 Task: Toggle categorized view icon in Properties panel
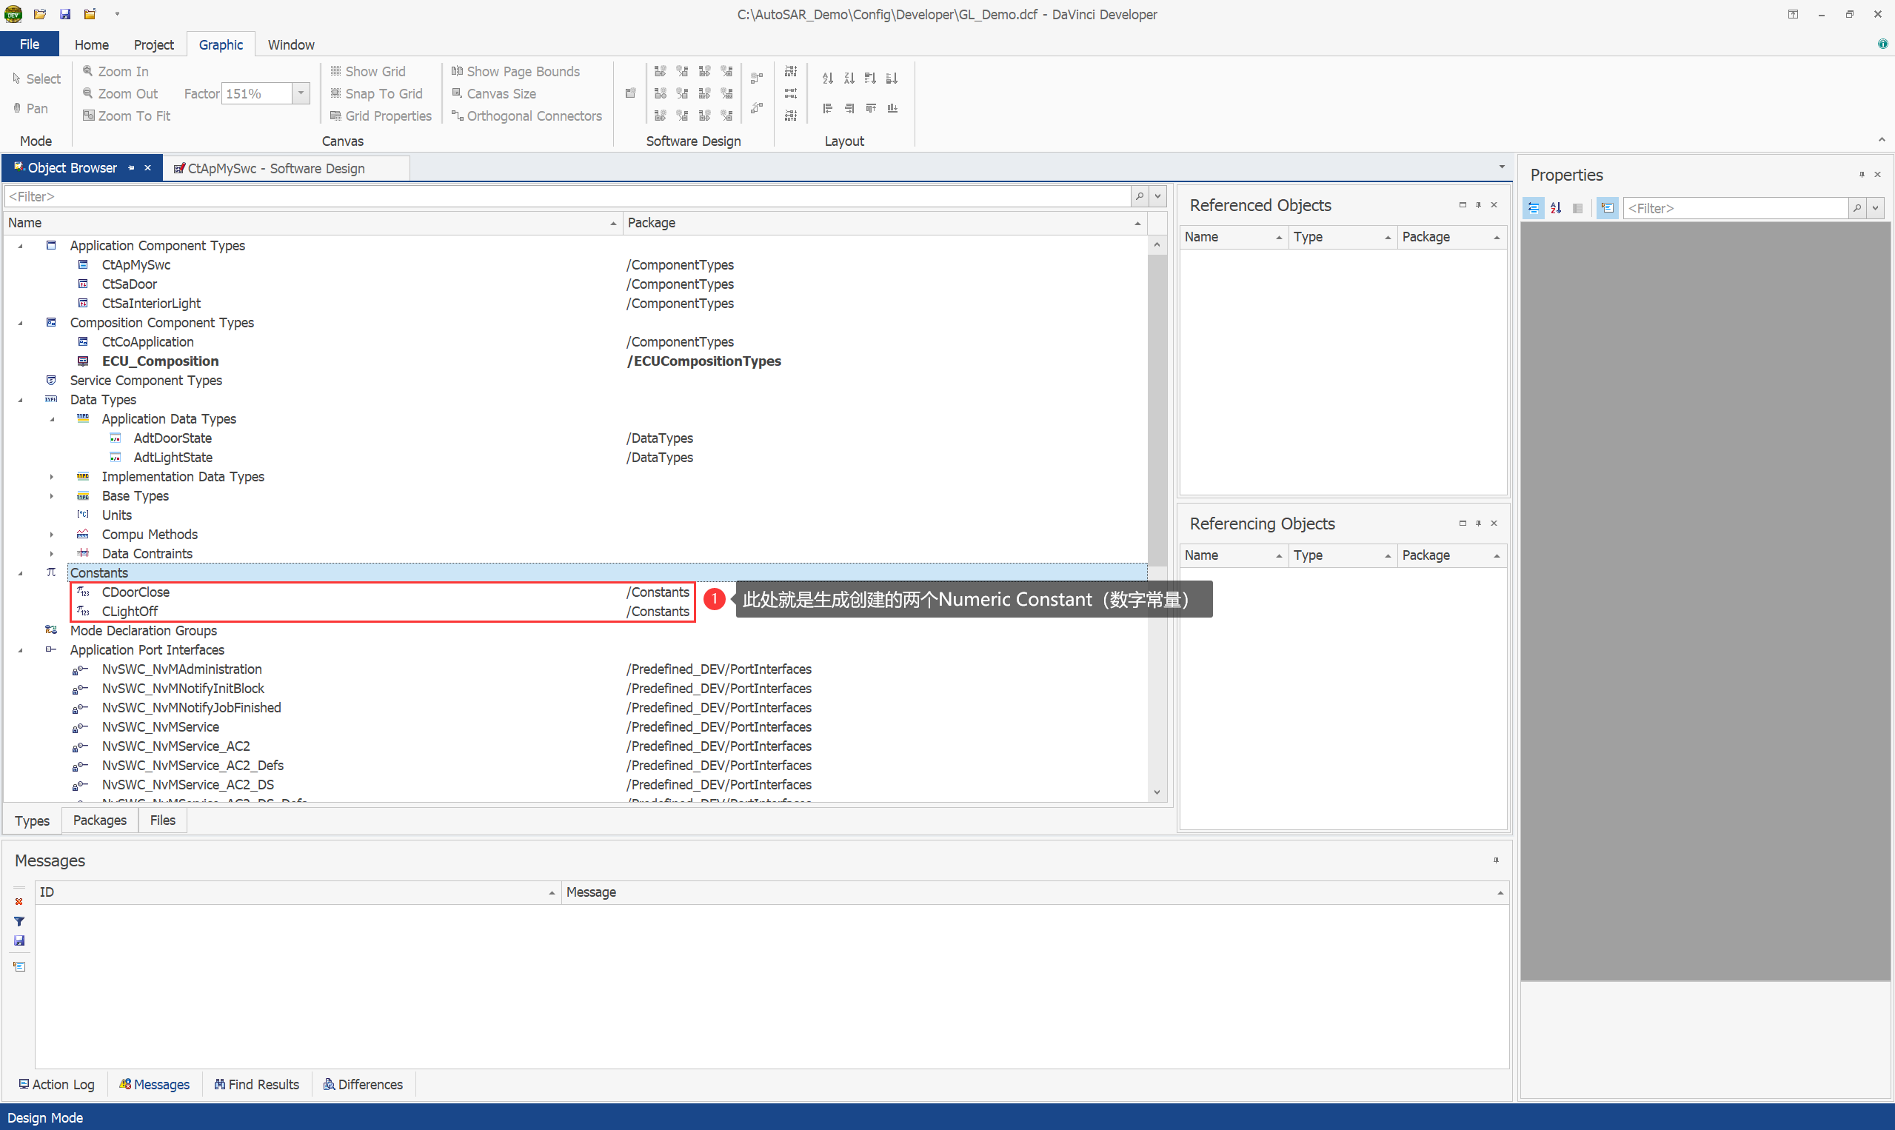(x=1534, y=208)
